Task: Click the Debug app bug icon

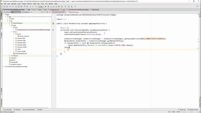Action: click(x=48, y=7)
